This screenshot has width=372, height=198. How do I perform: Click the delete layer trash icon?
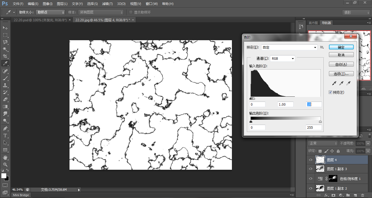click(362, 195)
